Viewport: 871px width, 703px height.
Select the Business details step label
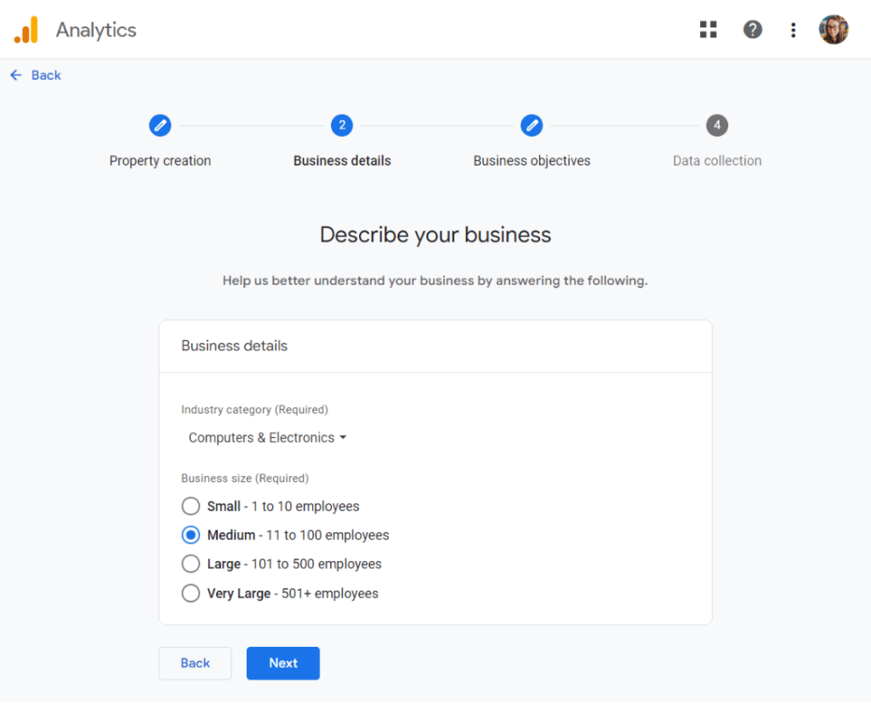[342, 161]
